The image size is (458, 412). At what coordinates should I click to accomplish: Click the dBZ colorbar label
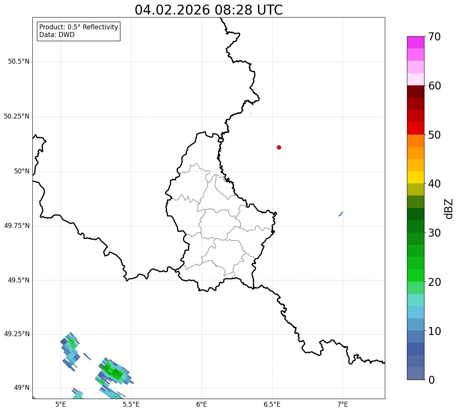[449, 208]
